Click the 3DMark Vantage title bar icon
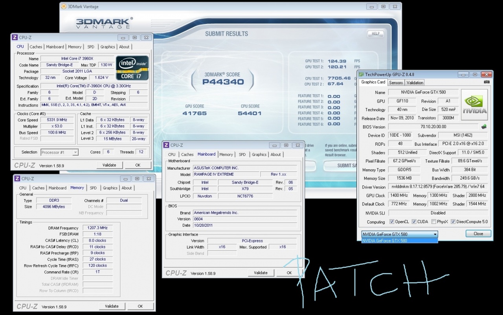503x315 pixels. pos(64,7)
